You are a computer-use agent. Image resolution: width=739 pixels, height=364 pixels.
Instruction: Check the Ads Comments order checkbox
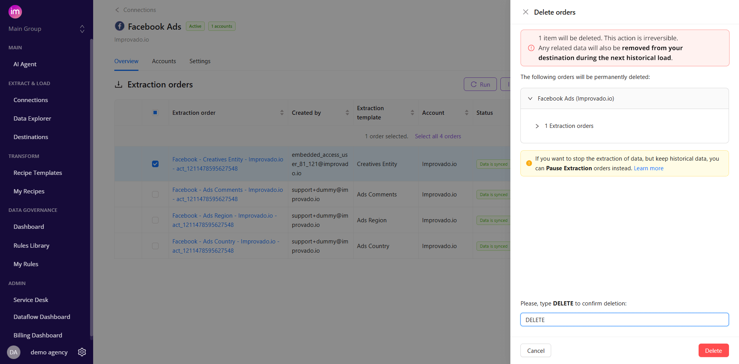[x=155, y=195]
